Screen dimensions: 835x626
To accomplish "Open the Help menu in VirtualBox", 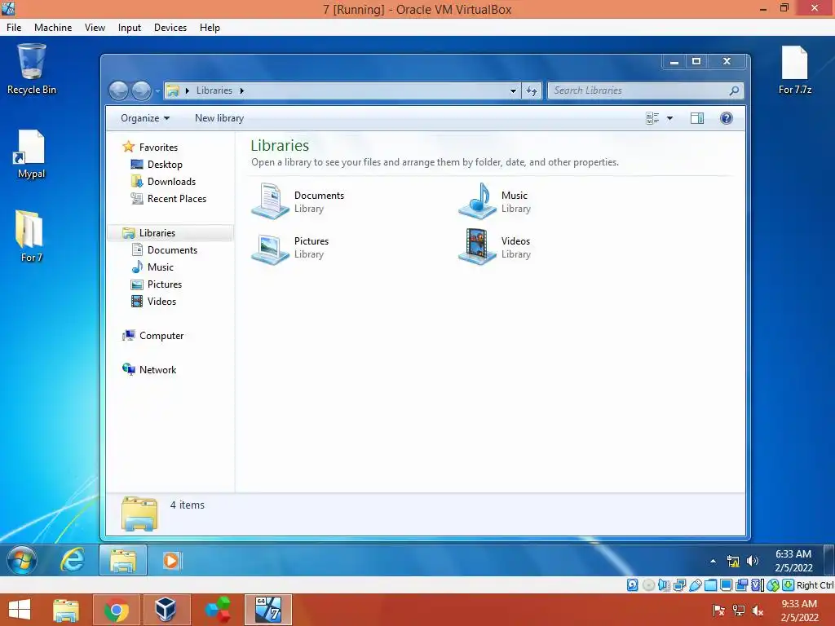I will 210,28.
